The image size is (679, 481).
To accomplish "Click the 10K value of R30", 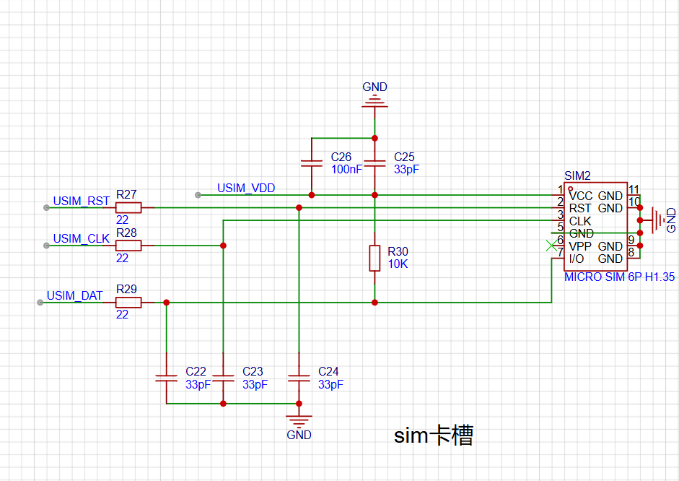I will pos(398,264).
